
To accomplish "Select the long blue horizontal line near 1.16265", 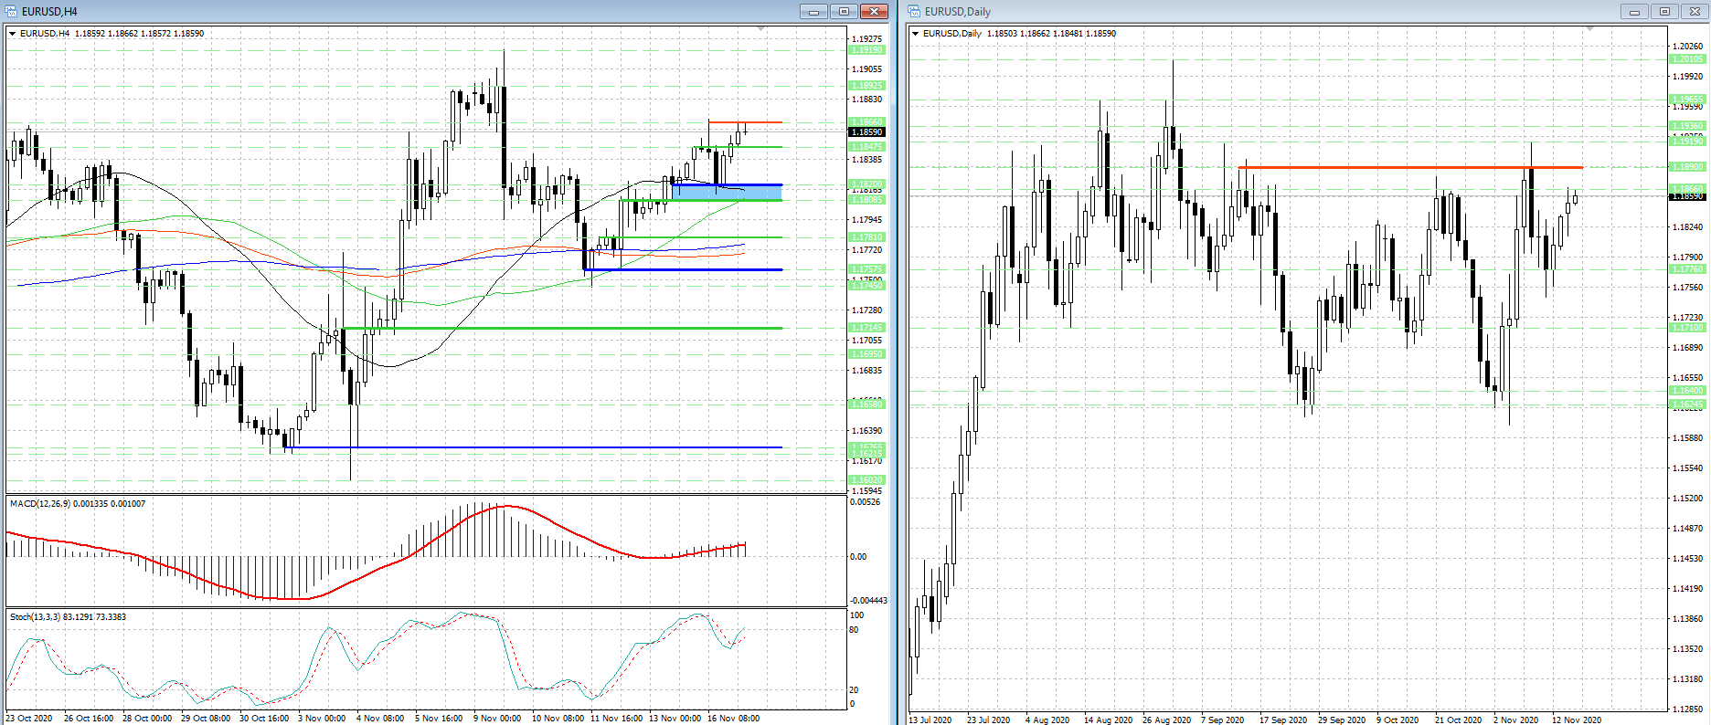I will (x=535, y=447).
